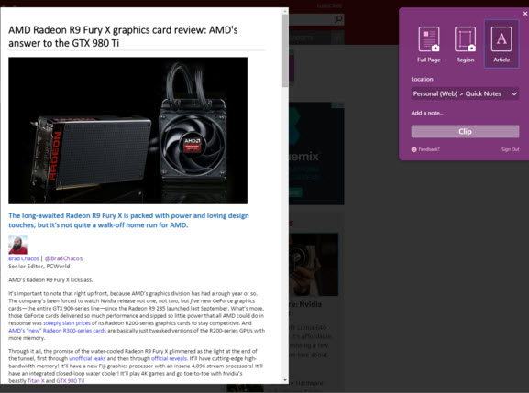Click the preview scrollbar down arrow
Screen dimensions: 529x393
[x=285, y=380]
